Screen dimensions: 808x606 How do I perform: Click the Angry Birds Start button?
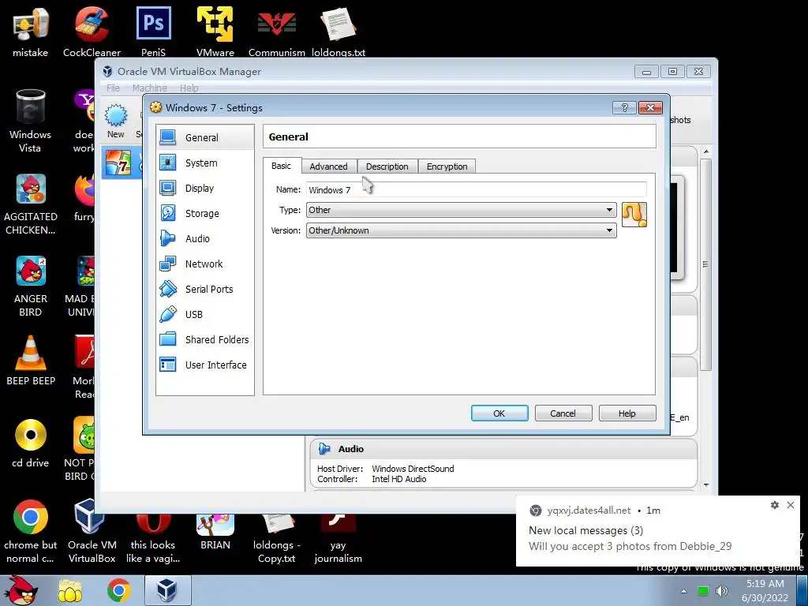click(20, 590)
